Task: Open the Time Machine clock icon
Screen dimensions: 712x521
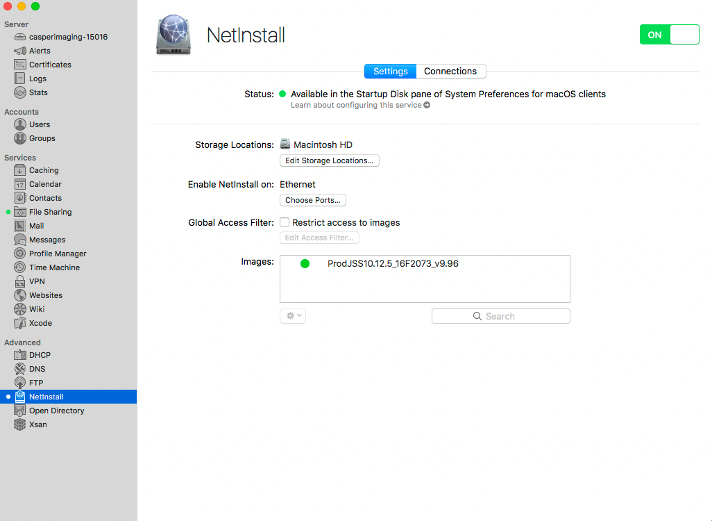Action: click(20, 267)
